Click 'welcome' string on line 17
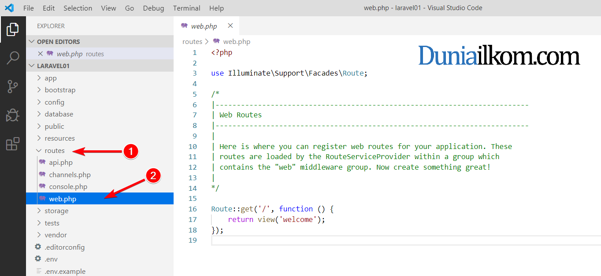The width and height of the screenshot is (601, 276). [298, 219]
